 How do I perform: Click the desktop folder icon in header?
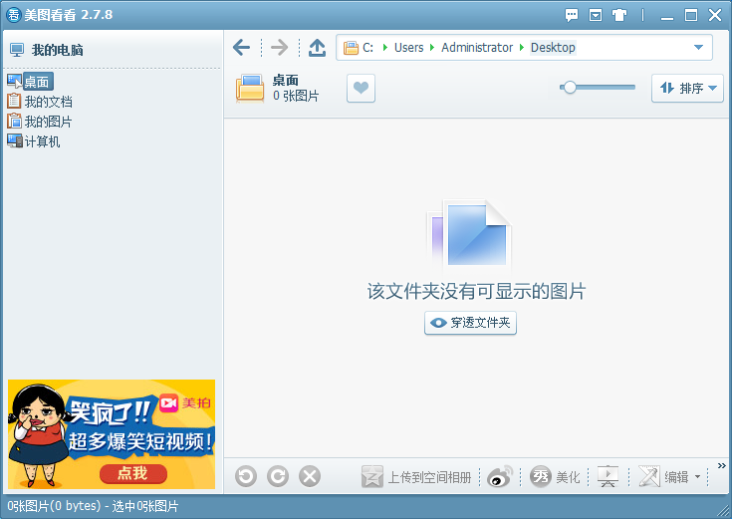(x=250, y=89)
